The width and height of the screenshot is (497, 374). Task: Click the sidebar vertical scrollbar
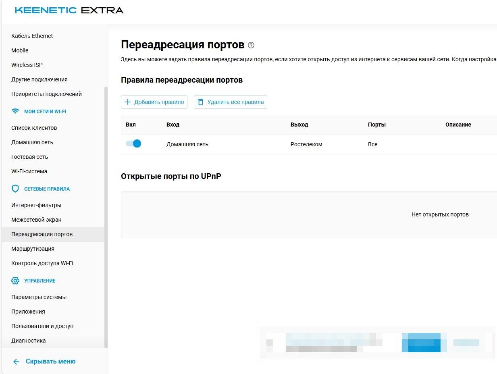tap(106, 217)
